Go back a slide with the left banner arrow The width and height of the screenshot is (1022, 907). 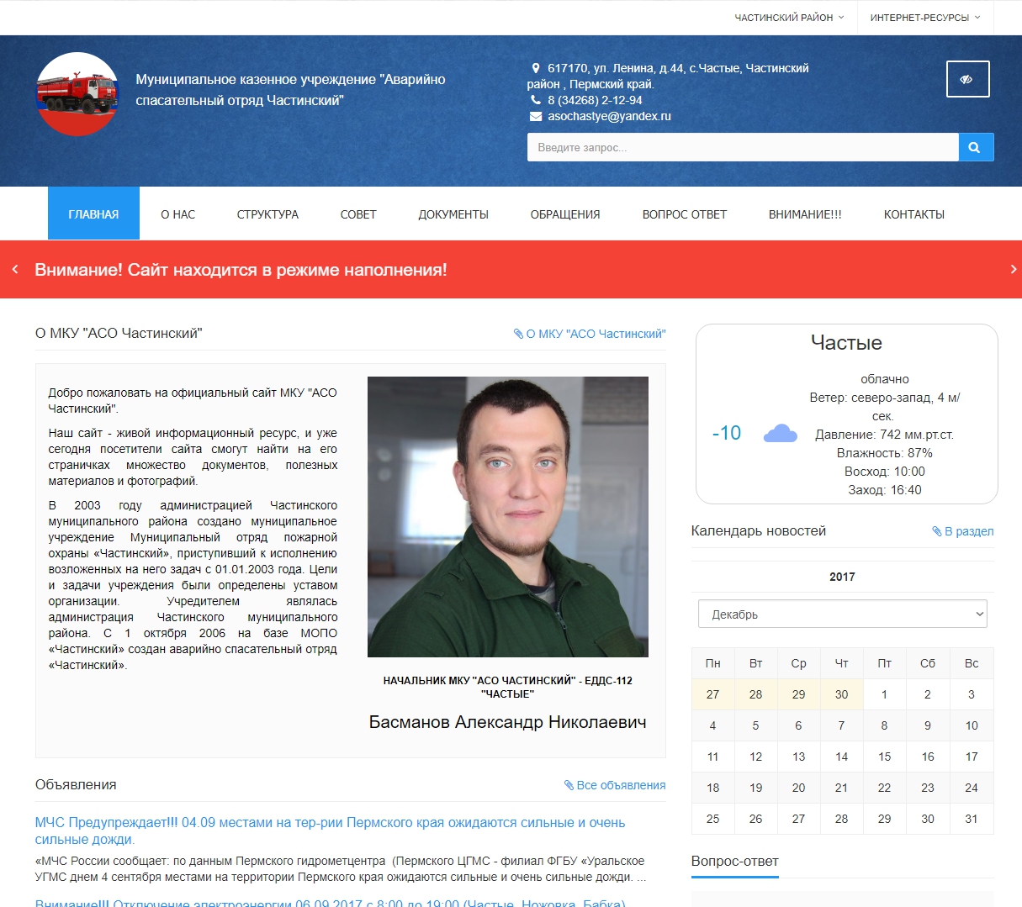click(13, 270)
